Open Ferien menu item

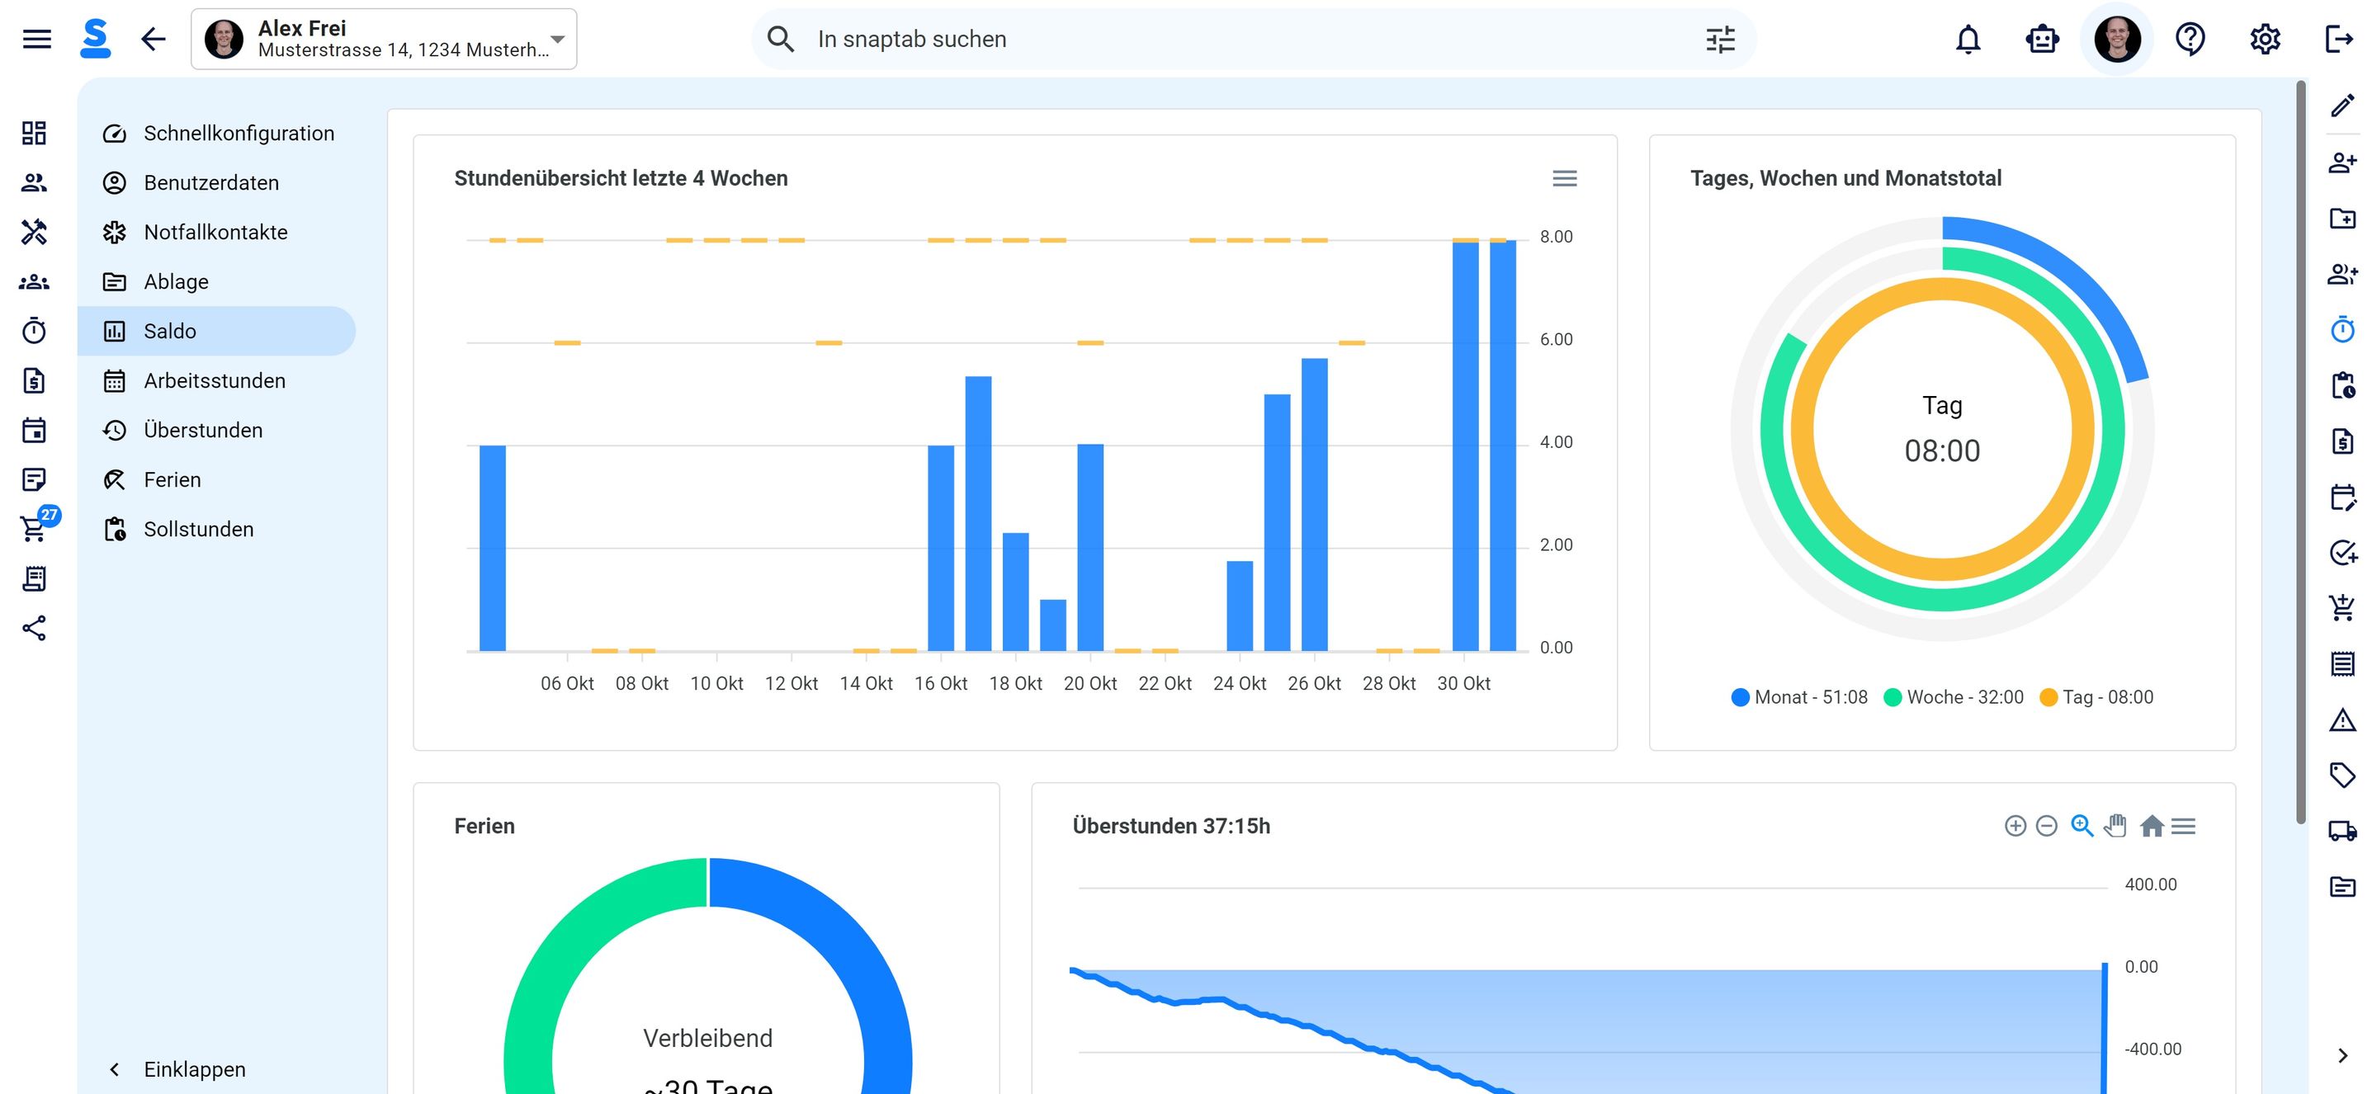click(217, 479)
